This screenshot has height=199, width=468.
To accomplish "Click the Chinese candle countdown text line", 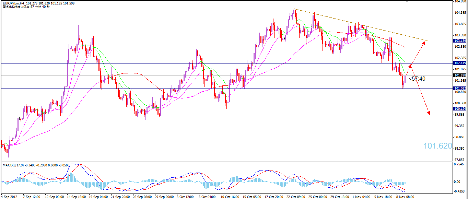I will coord(26,7).
